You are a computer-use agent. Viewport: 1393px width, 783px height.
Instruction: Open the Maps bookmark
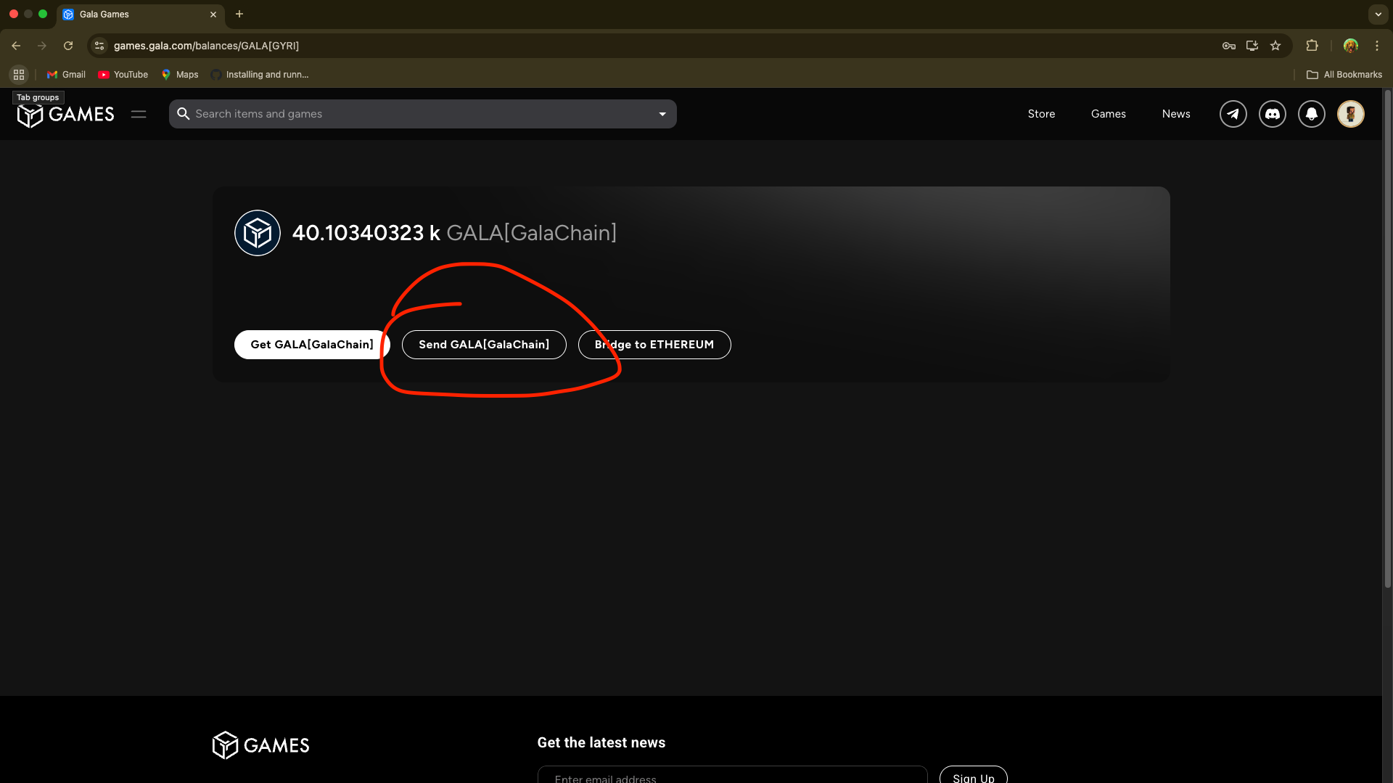coord(179,75)
